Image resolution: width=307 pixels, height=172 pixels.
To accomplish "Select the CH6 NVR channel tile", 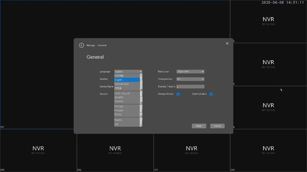I will pyautogui.click(x=115, y=150).
